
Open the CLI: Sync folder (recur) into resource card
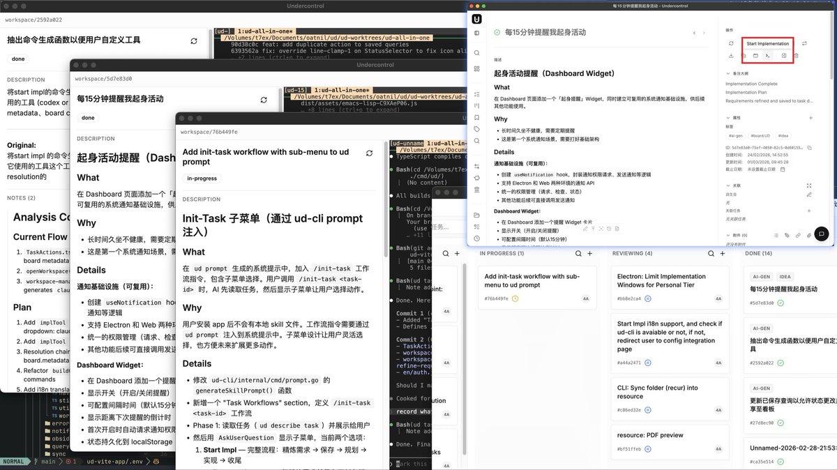click(670, 398)
